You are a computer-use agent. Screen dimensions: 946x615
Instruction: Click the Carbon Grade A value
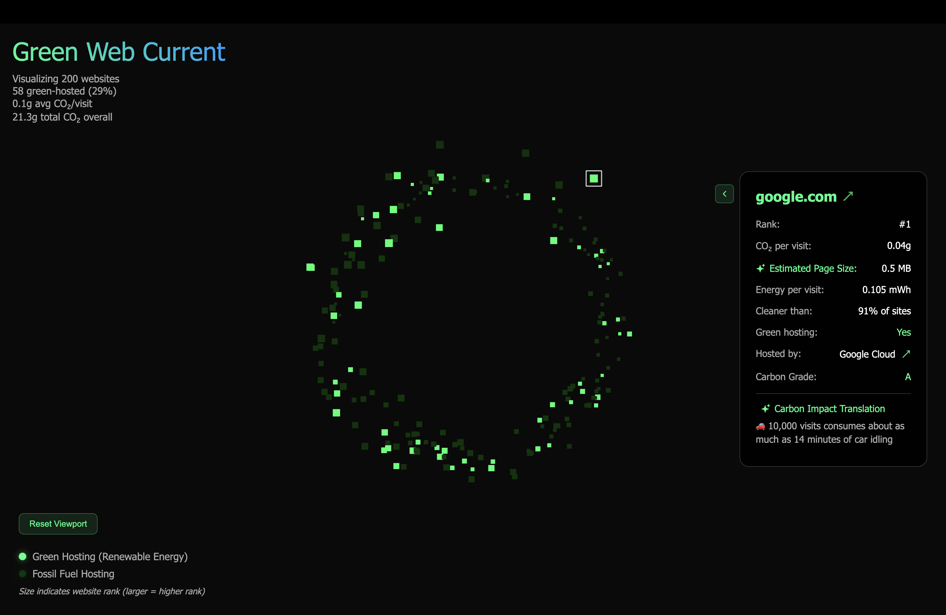[908, 377]
